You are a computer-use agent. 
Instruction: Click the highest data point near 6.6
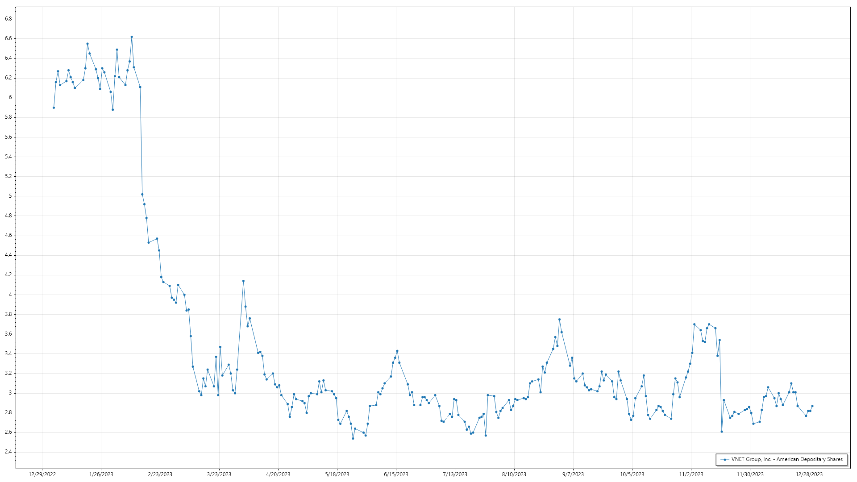coord(132,37)
